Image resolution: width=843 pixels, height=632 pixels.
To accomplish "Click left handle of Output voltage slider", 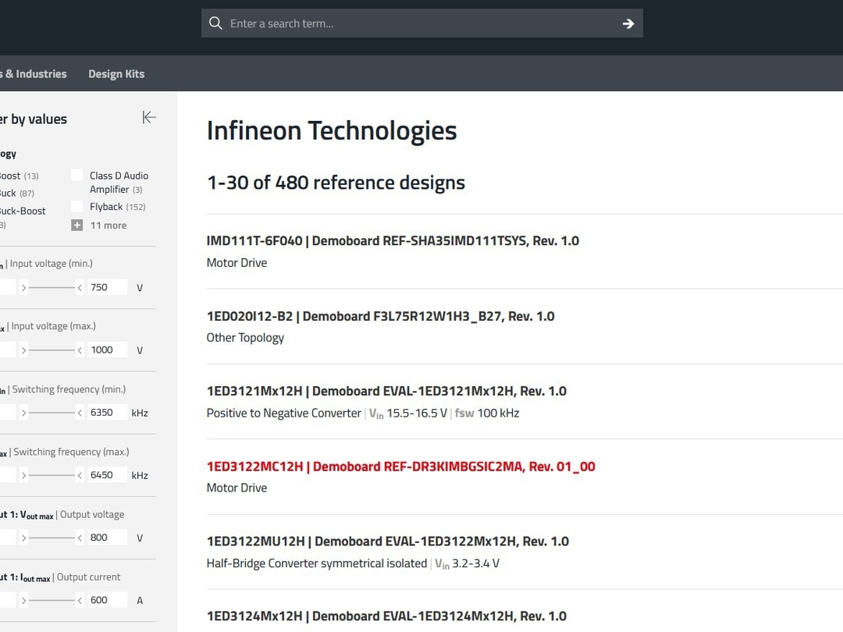I will tap(24, 538).
